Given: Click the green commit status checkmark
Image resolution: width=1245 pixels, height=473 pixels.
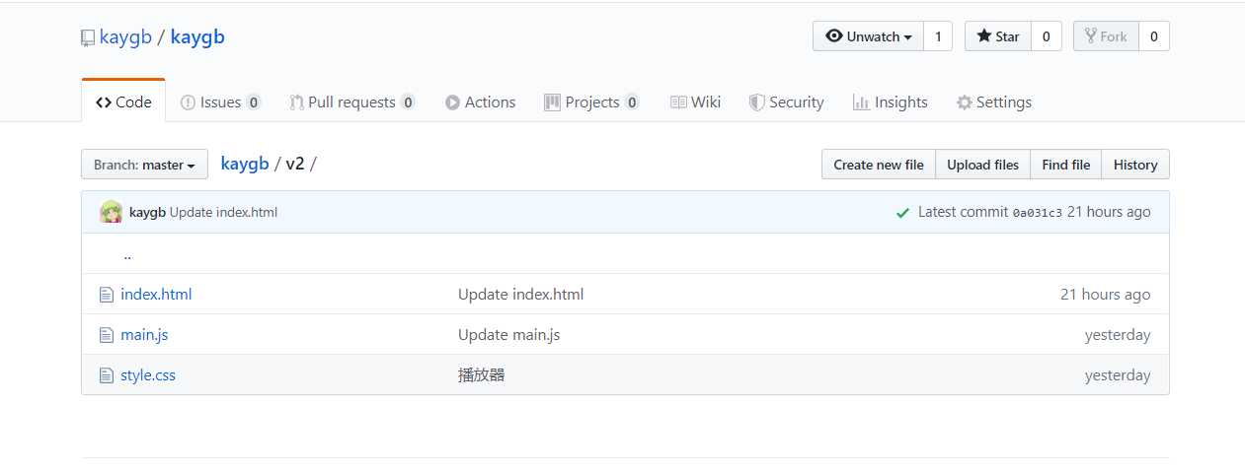Looking at the screenshot, I should (x=902, y=213).
